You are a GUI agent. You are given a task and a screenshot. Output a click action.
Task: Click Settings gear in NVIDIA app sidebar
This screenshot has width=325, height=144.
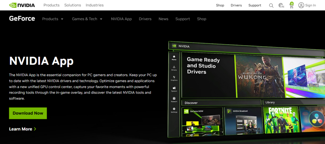174,109
